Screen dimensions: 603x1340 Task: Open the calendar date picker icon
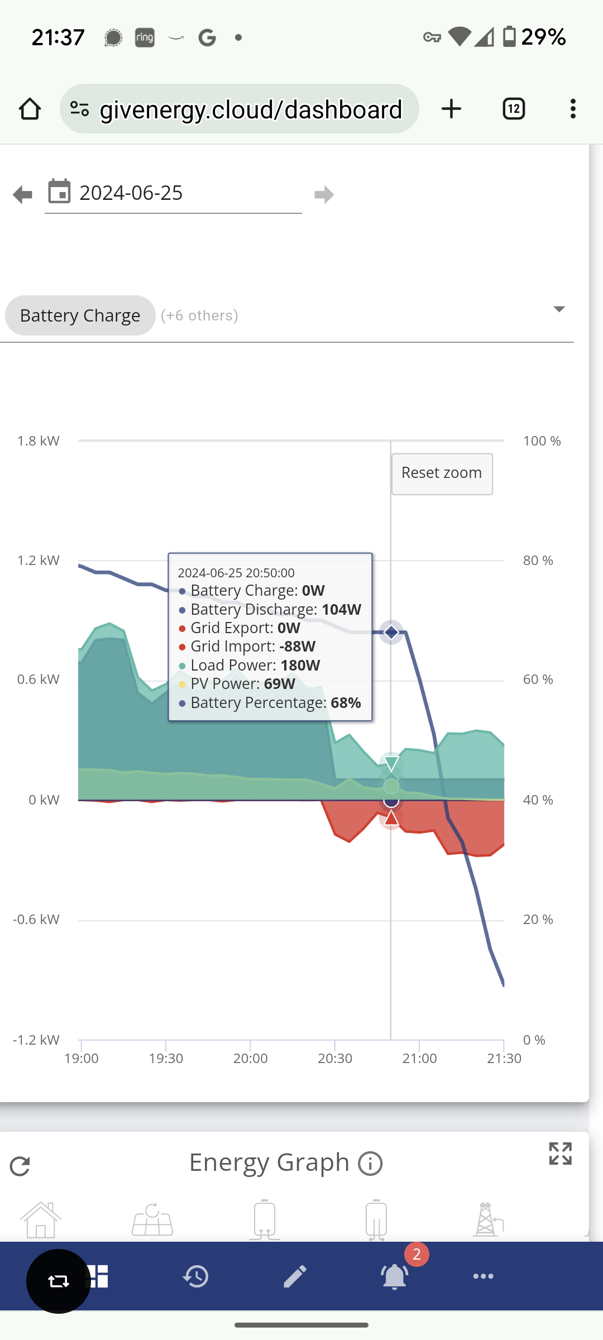click(59, 192)
